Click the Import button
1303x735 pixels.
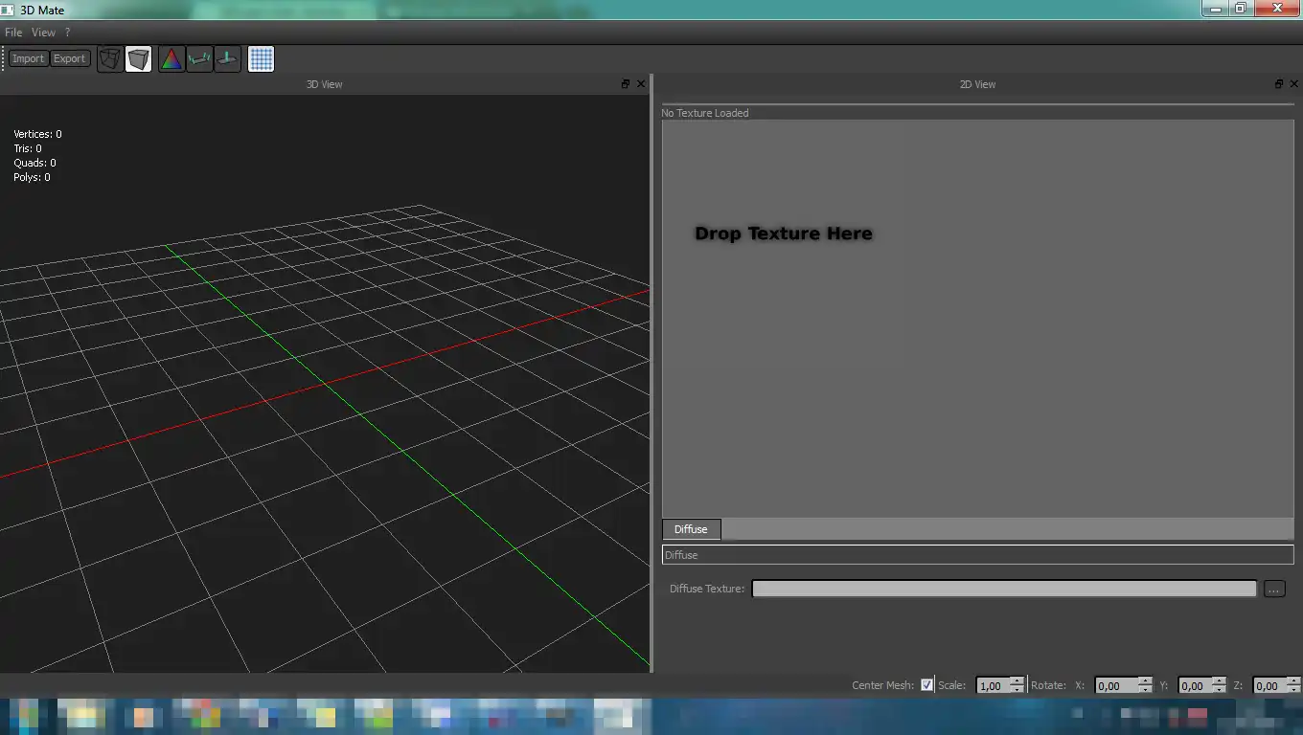tap(29, 58)
